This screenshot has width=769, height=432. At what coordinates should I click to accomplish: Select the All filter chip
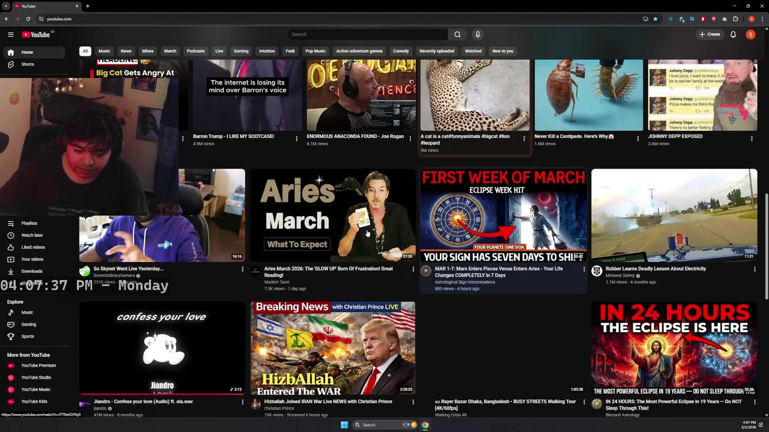coord(85,51)
